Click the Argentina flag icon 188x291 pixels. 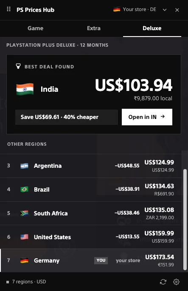[x=24, y=166]
